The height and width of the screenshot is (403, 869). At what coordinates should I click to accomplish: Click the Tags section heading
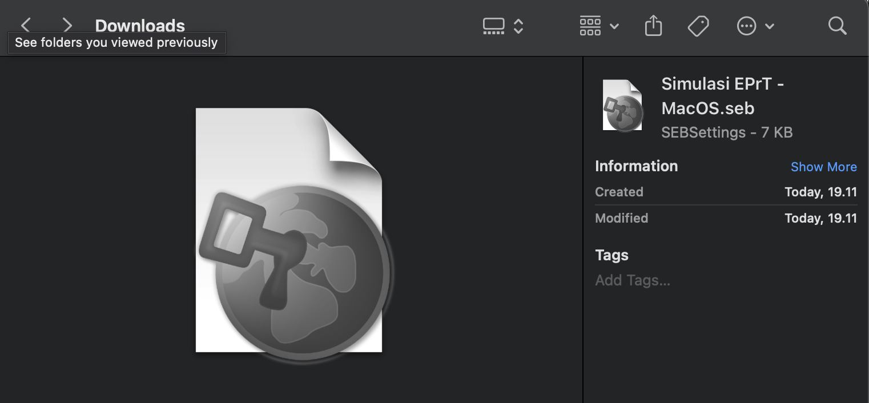pyautogui.click(x=611, y=255)
